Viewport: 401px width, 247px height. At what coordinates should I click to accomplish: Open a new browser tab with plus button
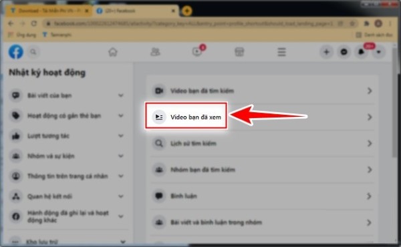click(x=187, y=11)
